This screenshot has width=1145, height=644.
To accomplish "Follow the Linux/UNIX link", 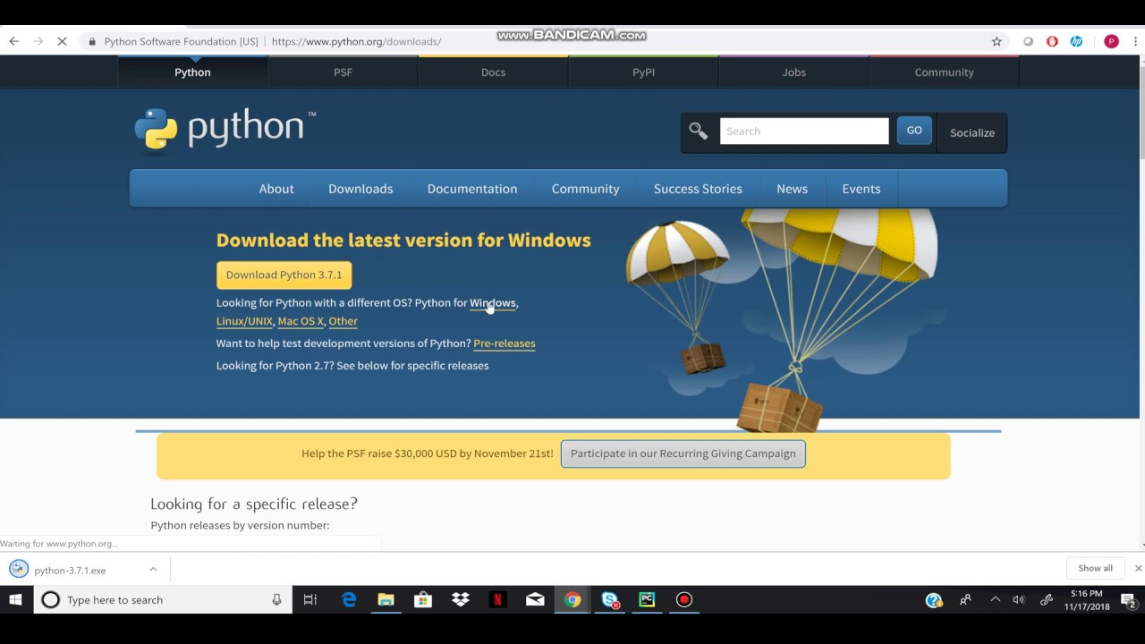I will coord(244,321).
